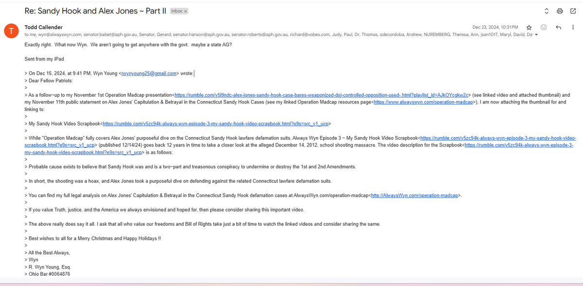Open the three-dot More options menu

click(x=573, y=27)
